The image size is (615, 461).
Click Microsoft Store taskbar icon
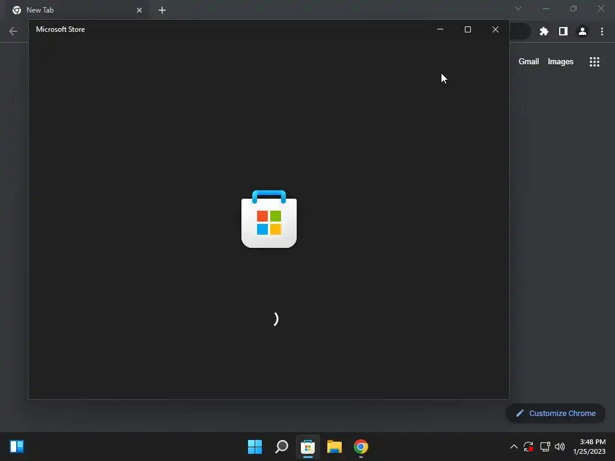coord(308,447)
